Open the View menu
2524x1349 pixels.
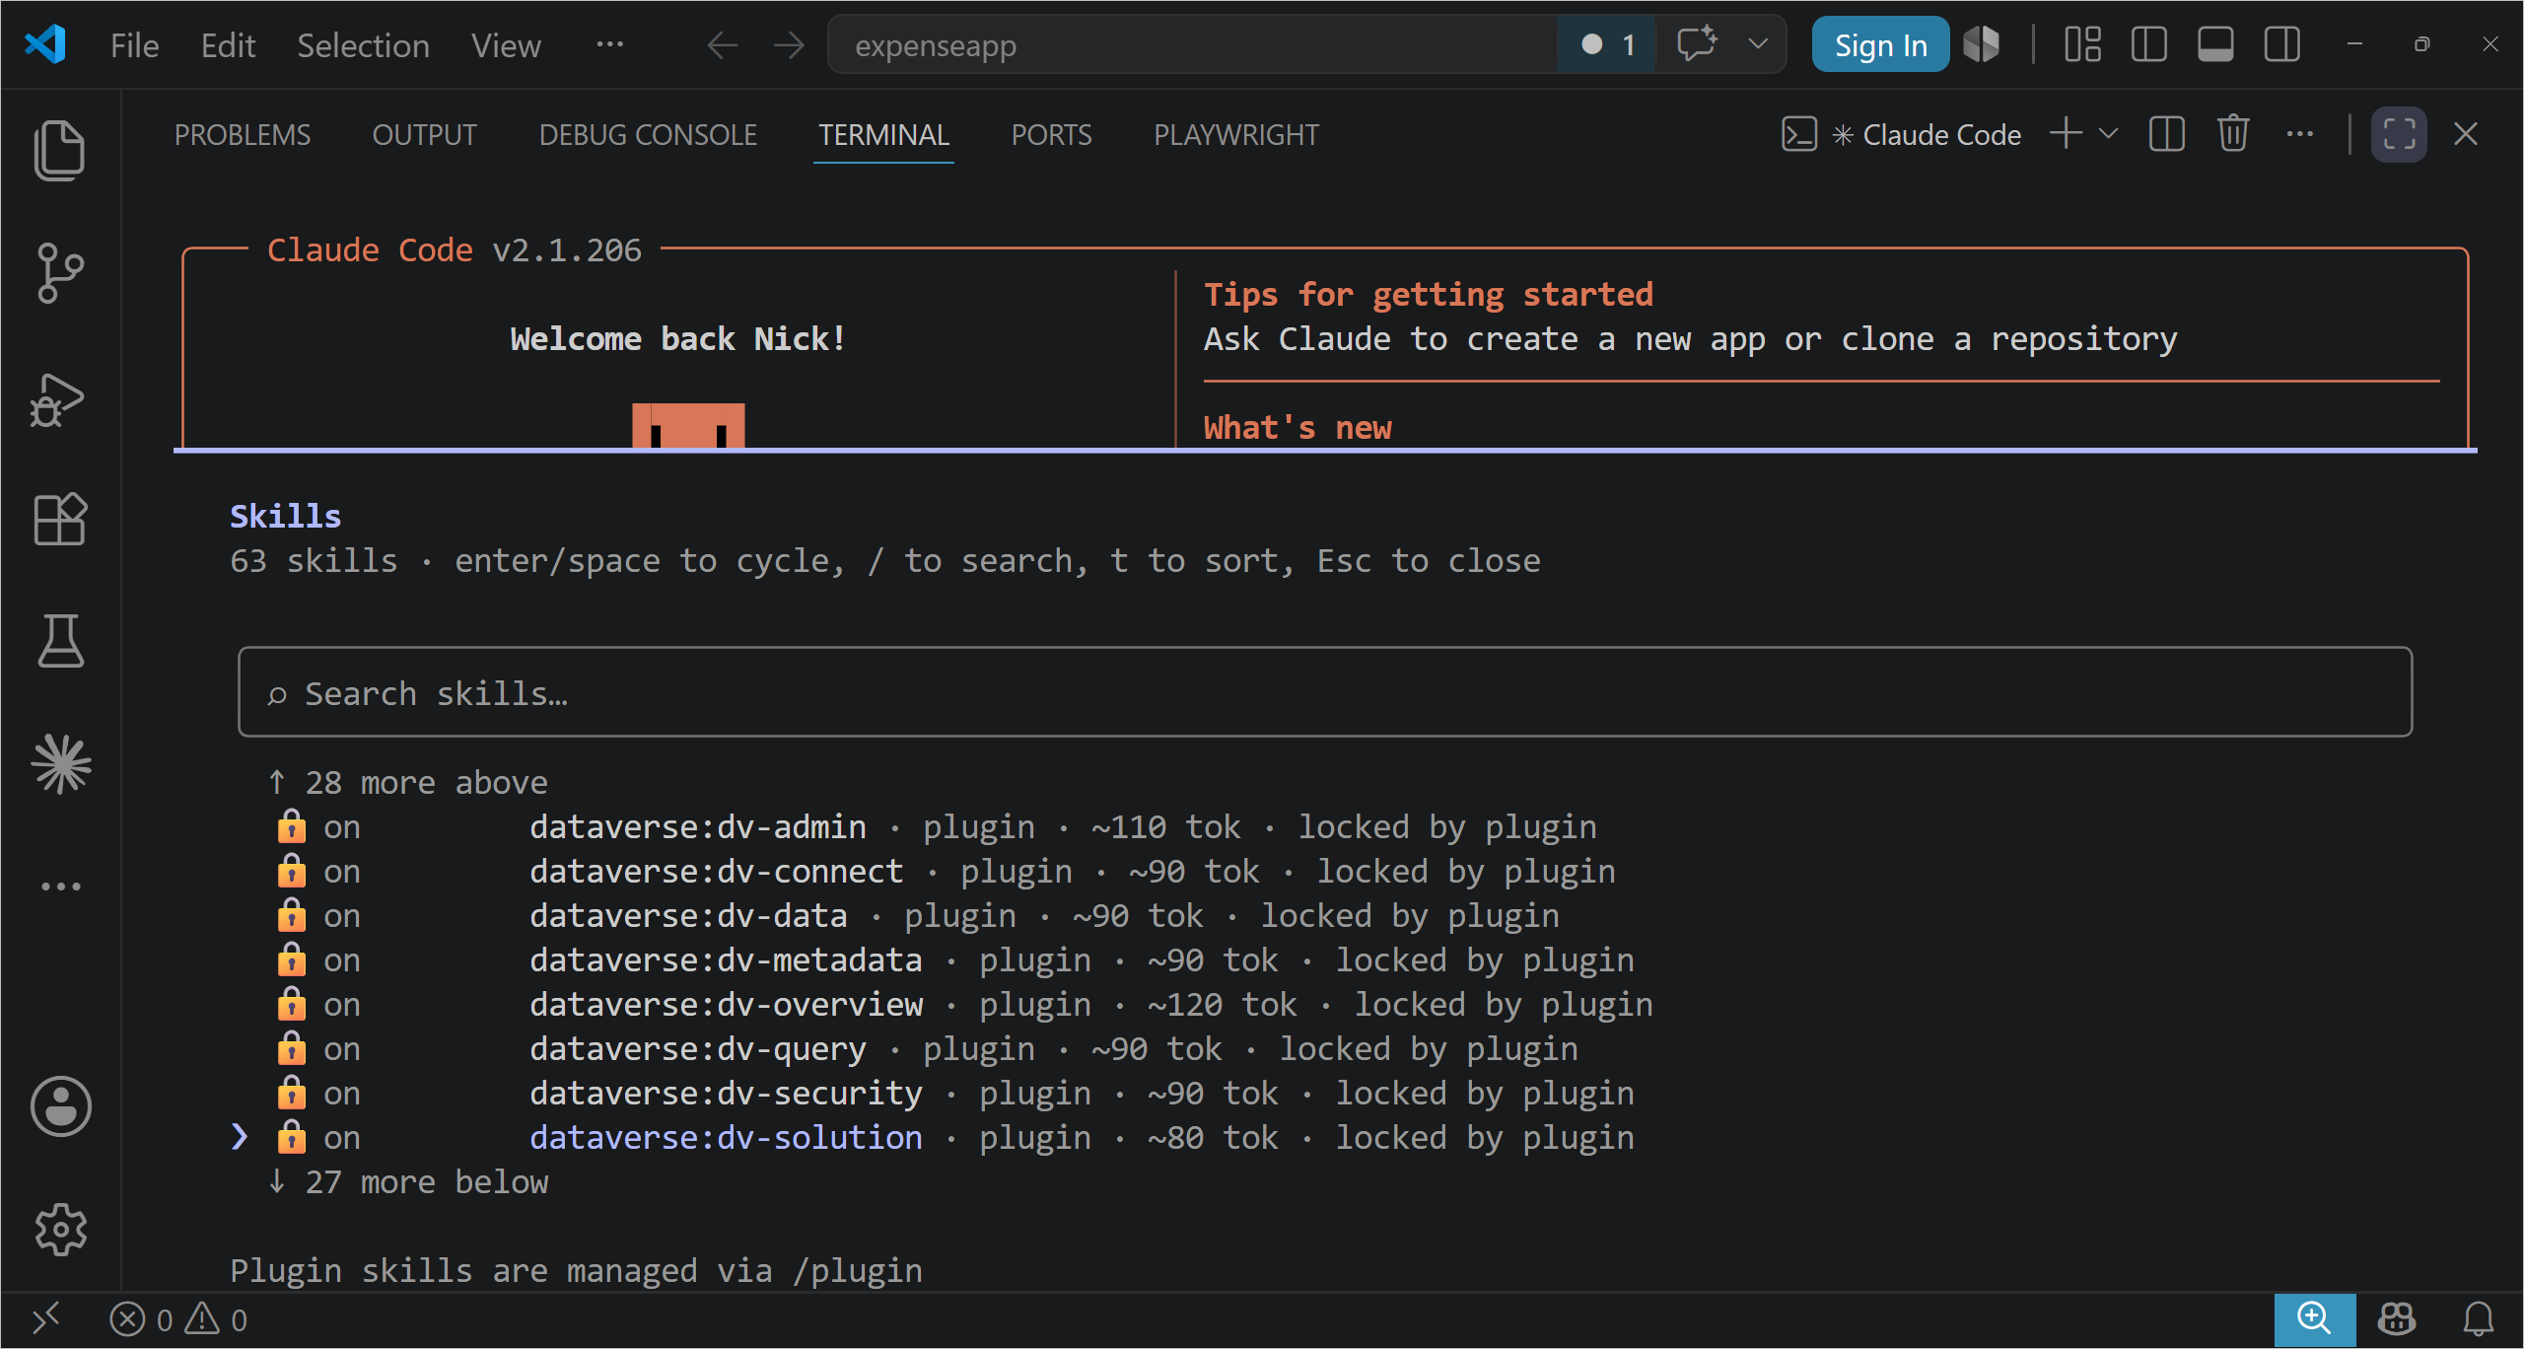click(x=506, y=45)
